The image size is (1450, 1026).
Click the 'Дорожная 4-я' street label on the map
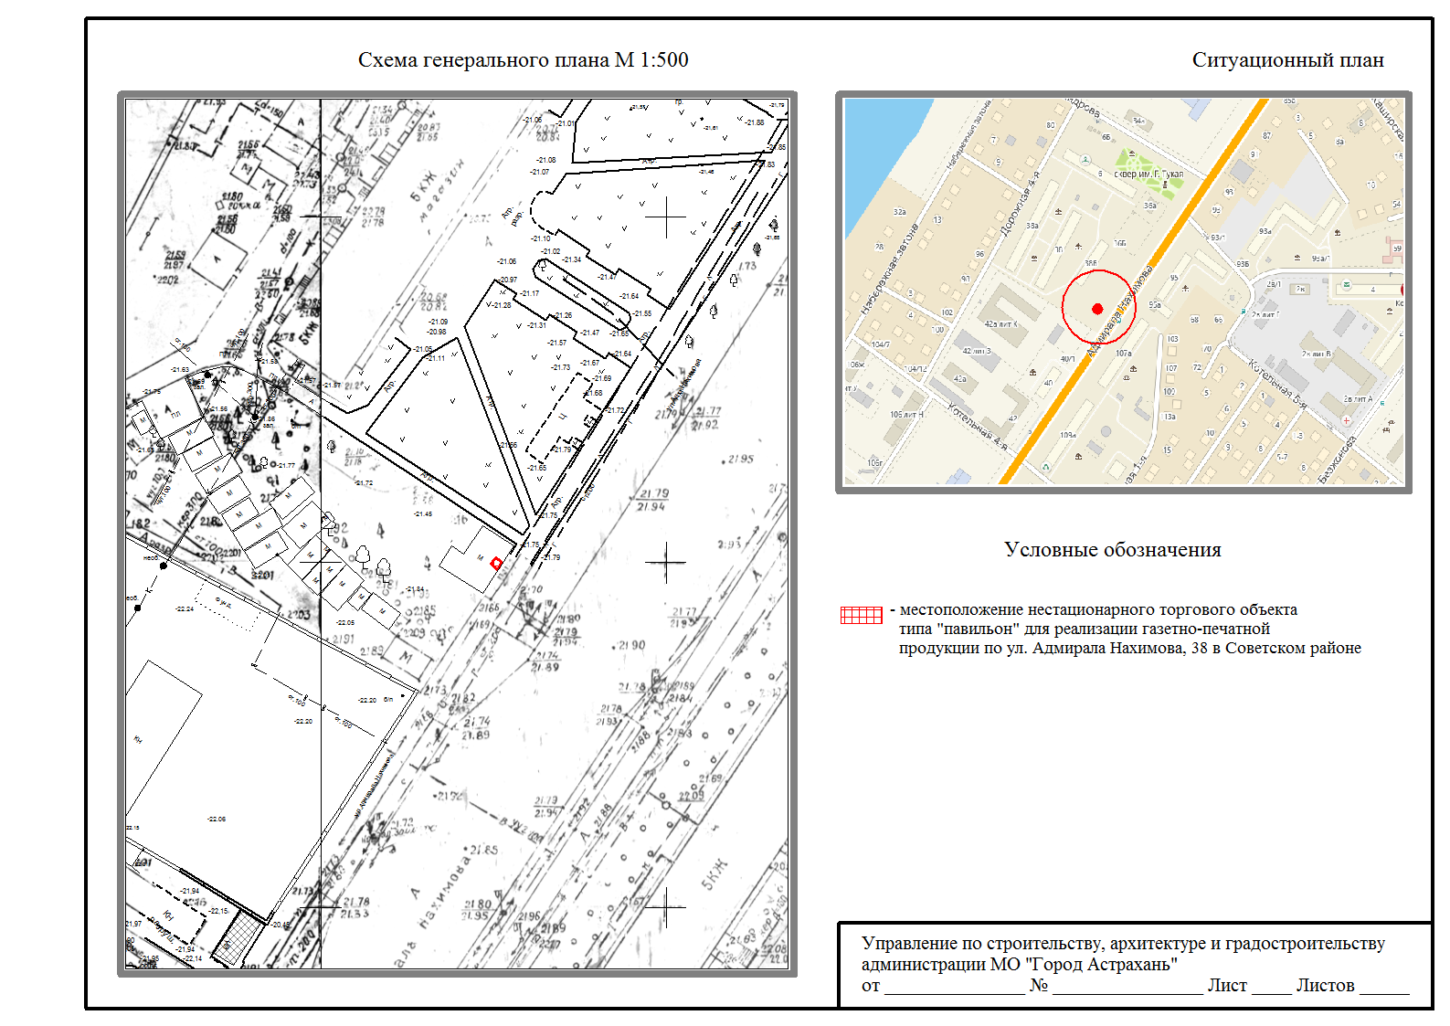click(x=1019, y=205)
